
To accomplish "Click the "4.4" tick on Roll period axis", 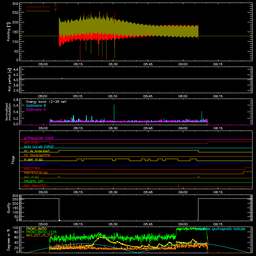I will (x=16, y=69).
